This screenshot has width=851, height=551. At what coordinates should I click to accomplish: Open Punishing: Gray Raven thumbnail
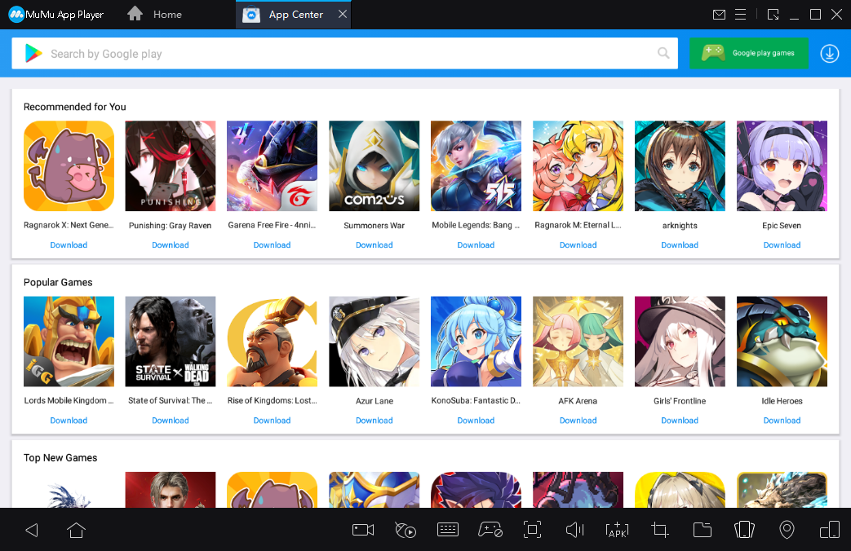coord(171,166)
